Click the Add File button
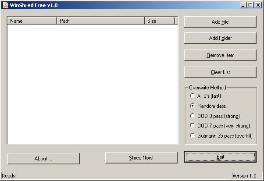The height and width of the screenshot is (181, 264). [220, 22]
